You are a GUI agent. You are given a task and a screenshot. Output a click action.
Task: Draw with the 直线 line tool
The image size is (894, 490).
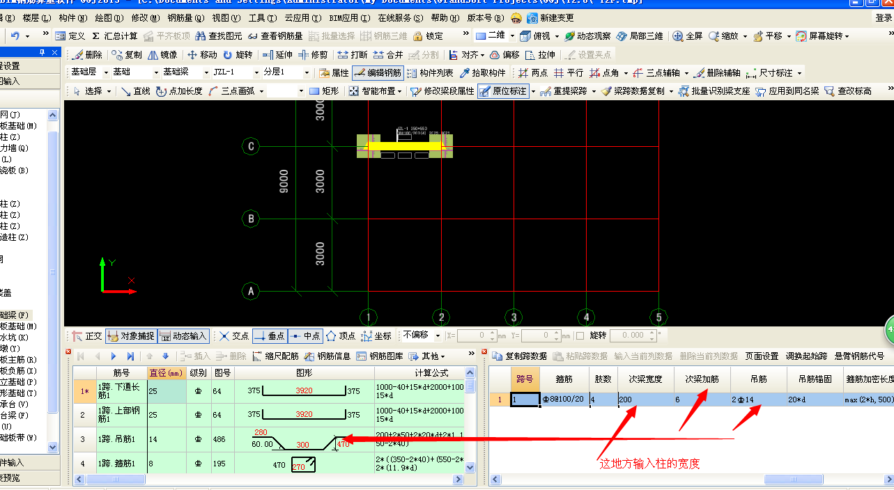[x=135, y=90]
